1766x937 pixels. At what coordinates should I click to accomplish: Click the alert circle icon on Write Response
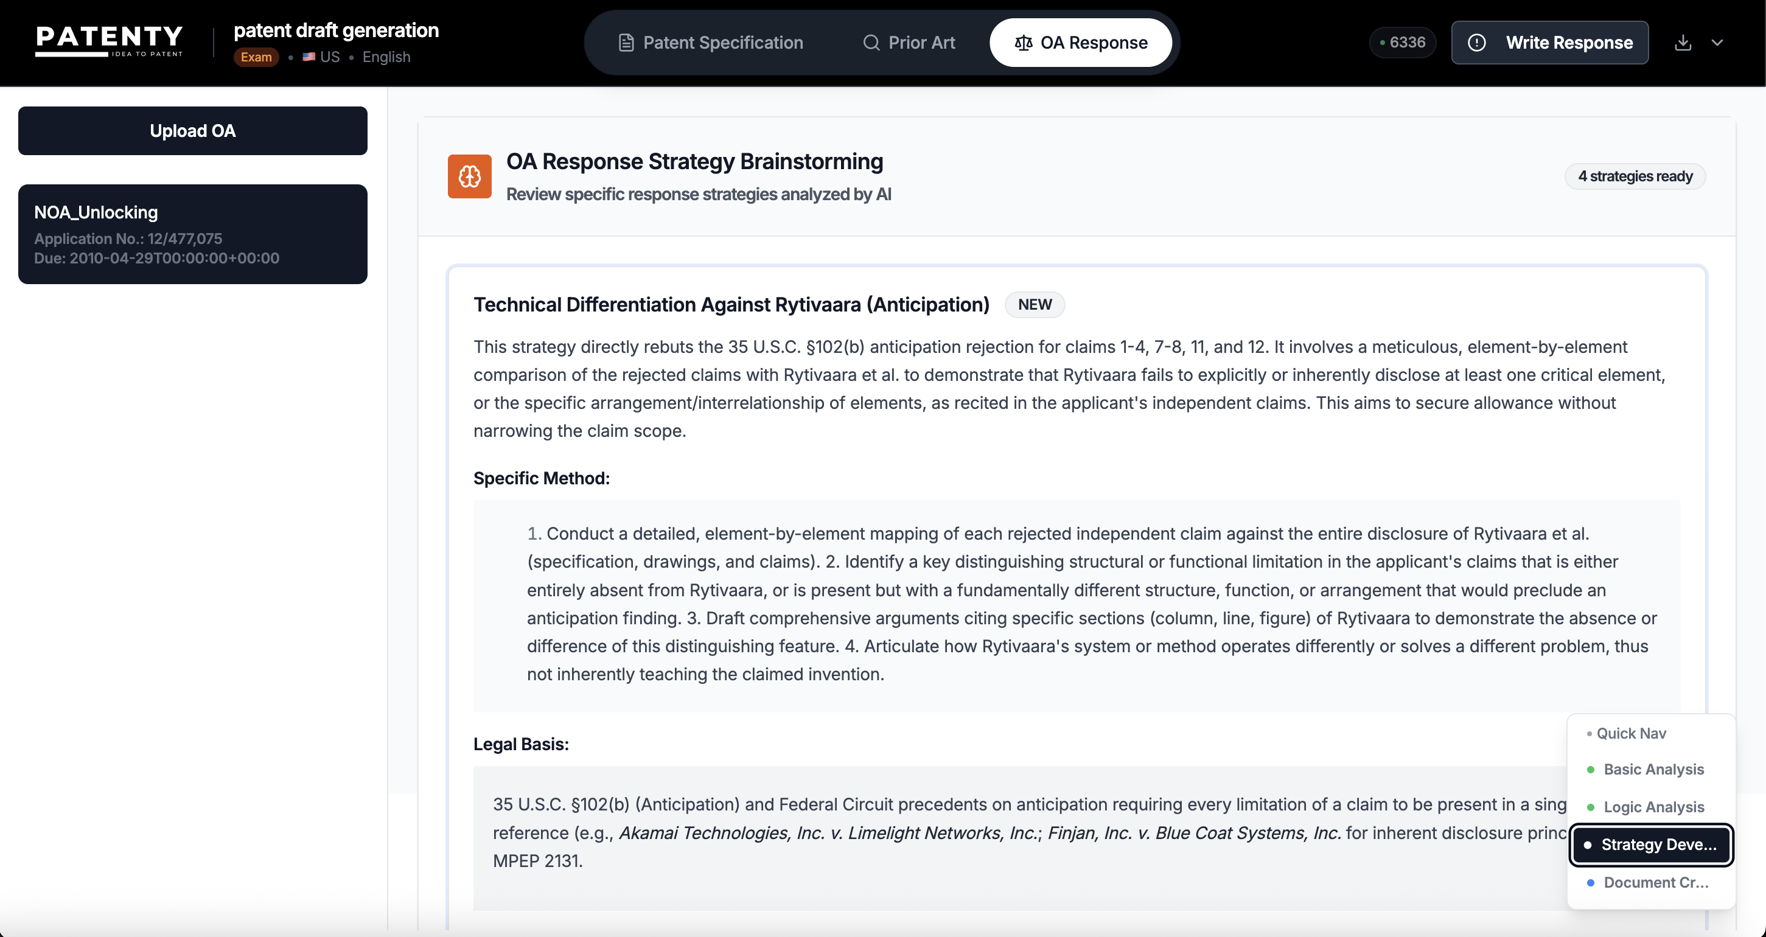pyautogui.click(x=1476, y=43)
